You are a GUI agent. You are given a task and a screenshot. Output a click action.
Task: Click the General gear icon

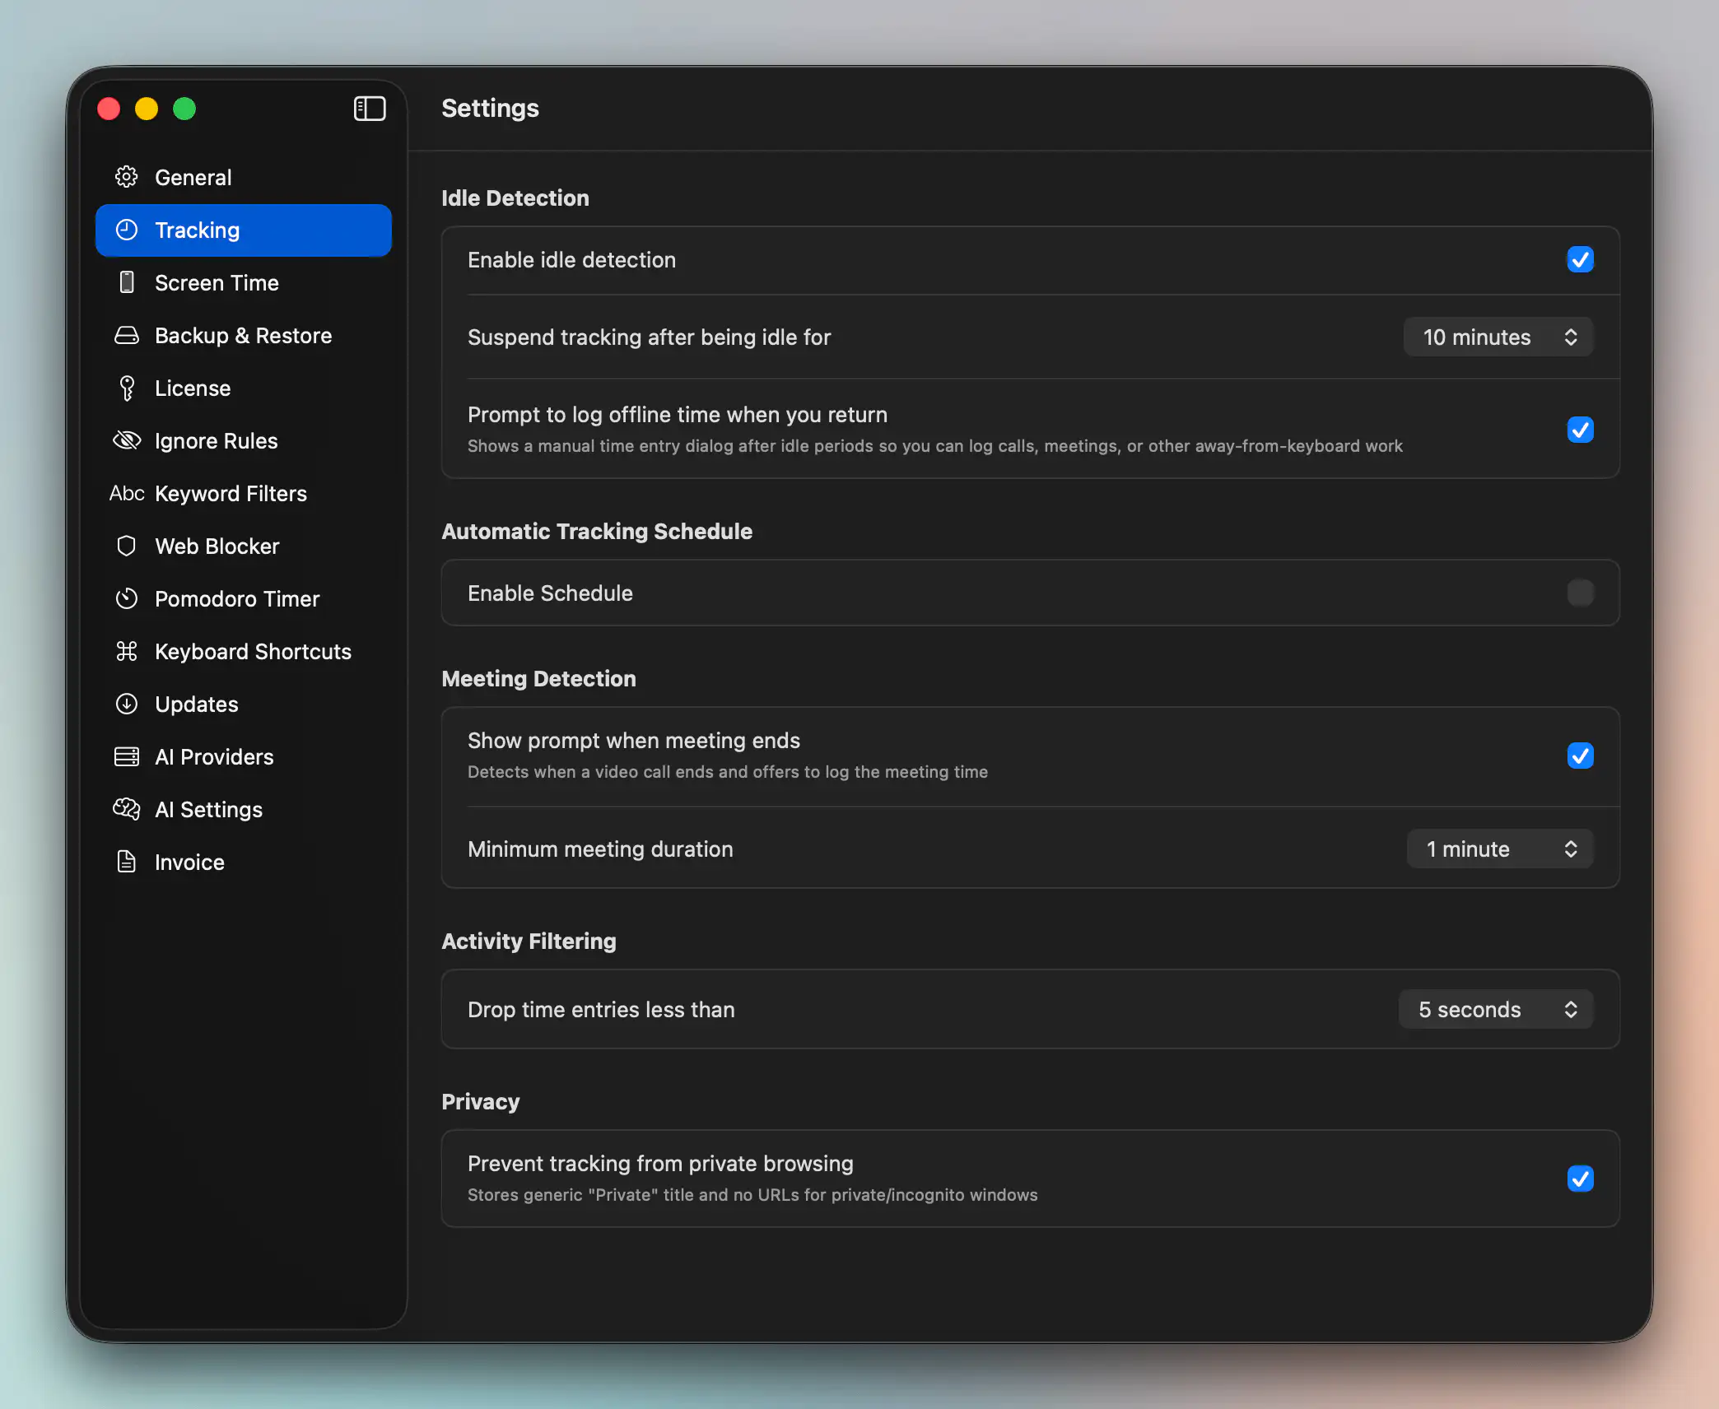tap(126, 177)
